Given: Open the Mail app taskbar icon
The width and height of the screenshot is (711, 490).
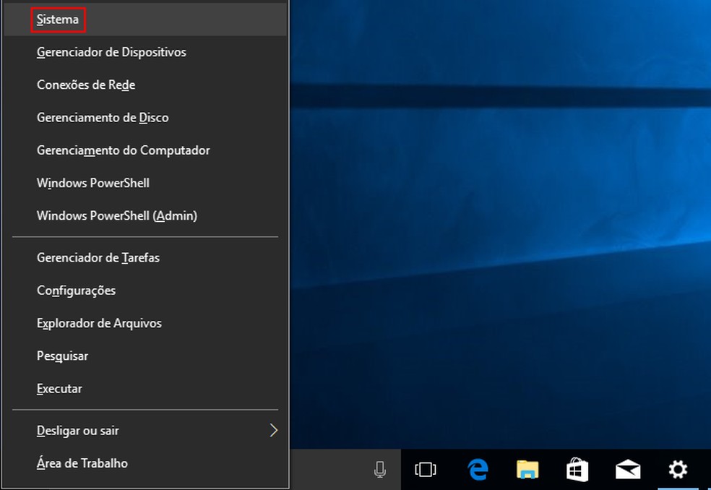Looking at the screenshot, I should (628, 470).
